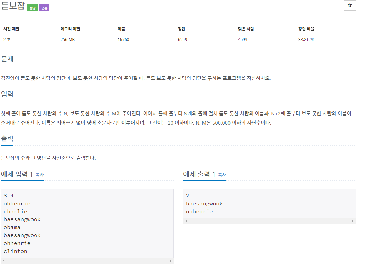Click the 예제 입력 1 heading

pos(17,174)
